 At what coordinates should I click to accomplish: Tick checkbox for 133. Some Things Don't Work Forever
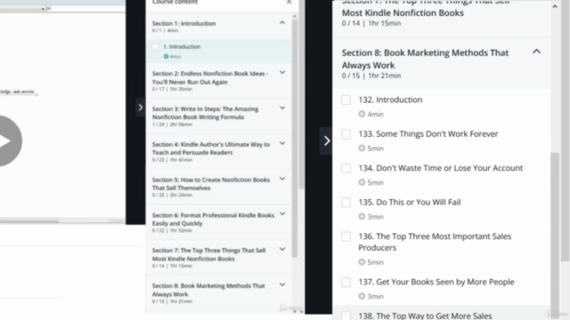pyautogui.click(x=346, y=134)
